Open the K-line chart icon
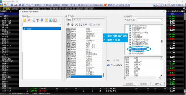 (162, 5)
